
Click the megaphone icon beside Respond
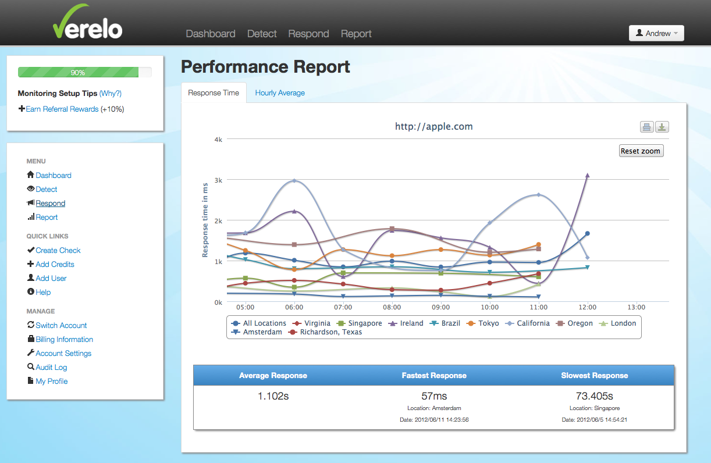31,203
